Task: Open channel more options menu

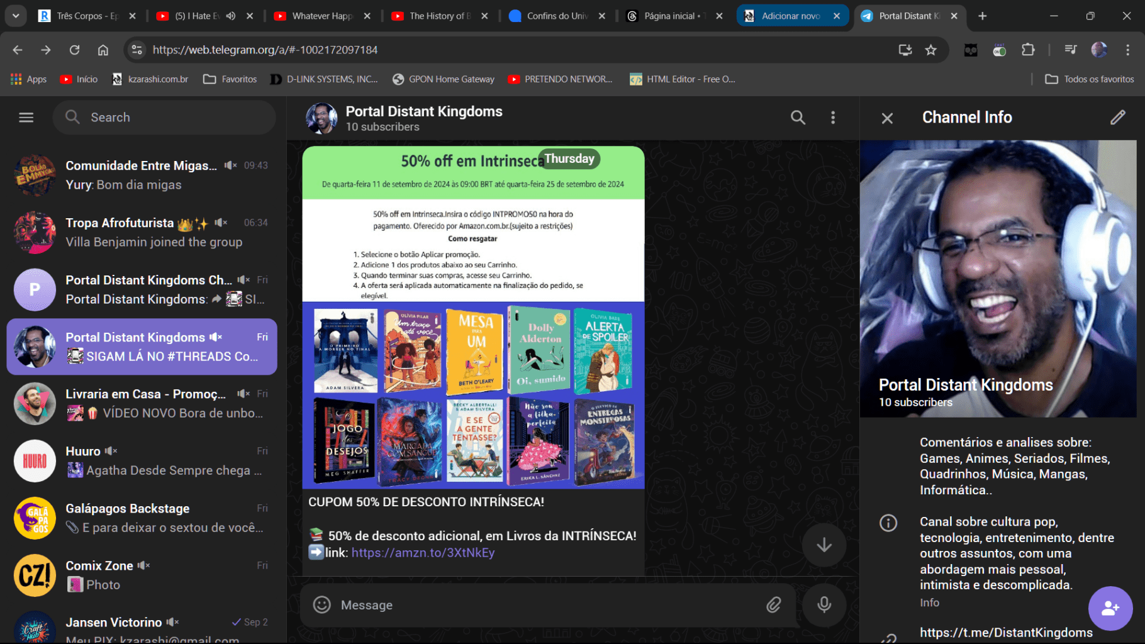Action: click(833, 118)
